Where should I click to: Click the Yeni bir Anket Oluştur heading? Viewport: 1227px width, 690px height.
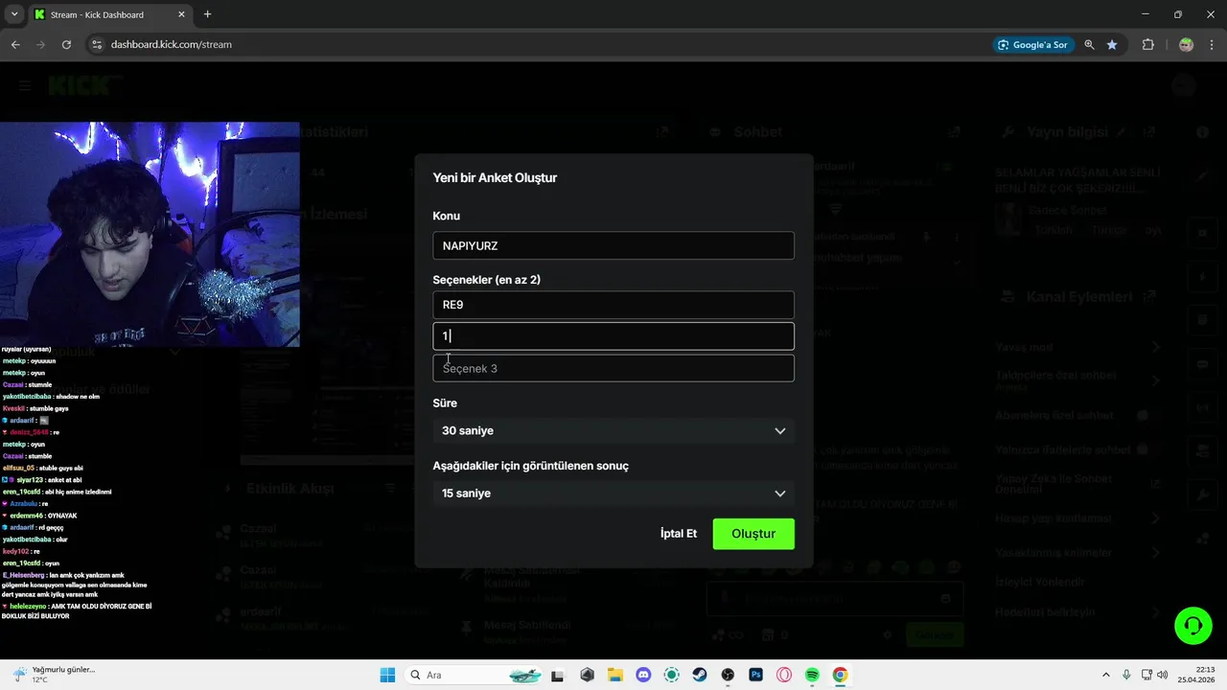pos(495,177)
